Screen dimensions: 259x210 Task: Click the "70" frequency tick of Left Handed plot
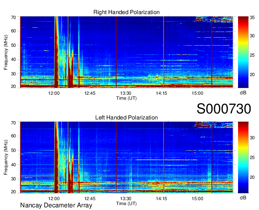pyautogui.click(x=13, y=123)
